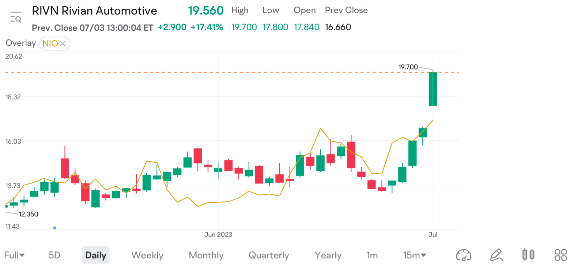
Task: Click the Jul date axis label
Action: tap(433, 235)
